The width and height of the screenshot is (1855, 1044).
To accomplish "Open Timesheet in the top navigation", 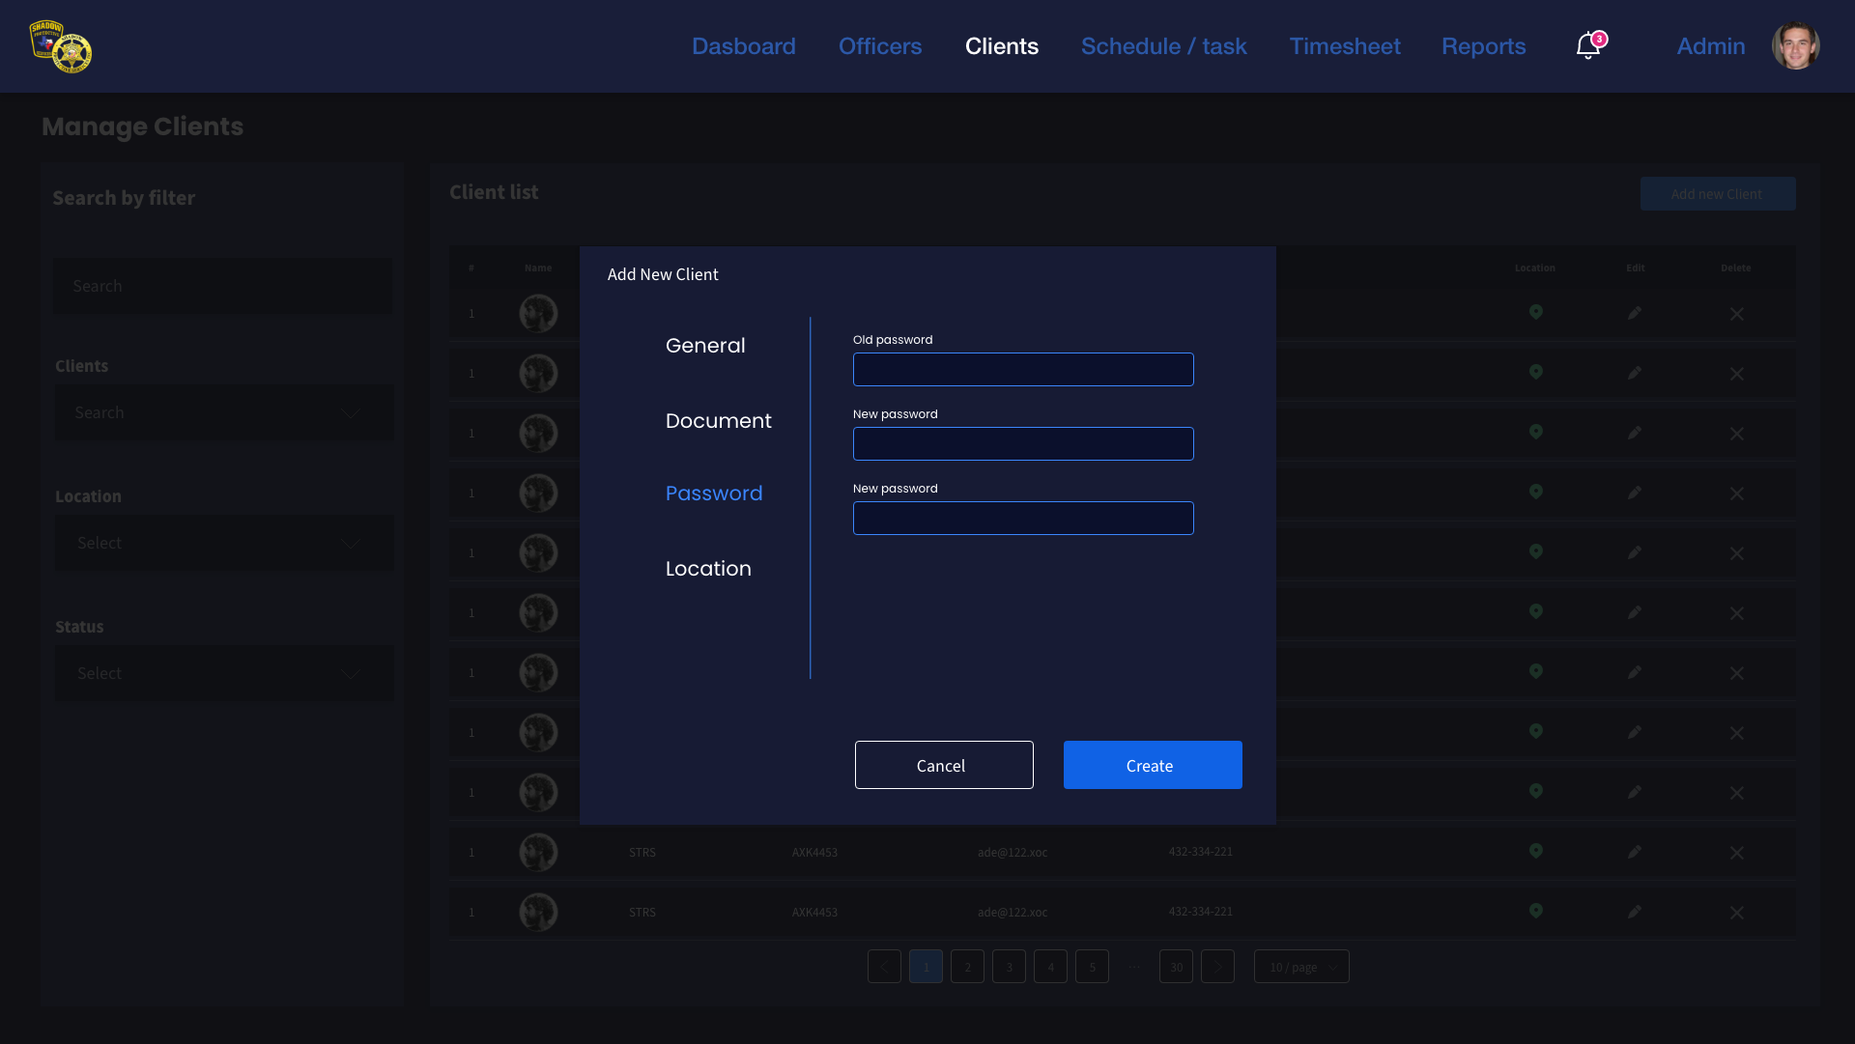I will coord(1344,46).
